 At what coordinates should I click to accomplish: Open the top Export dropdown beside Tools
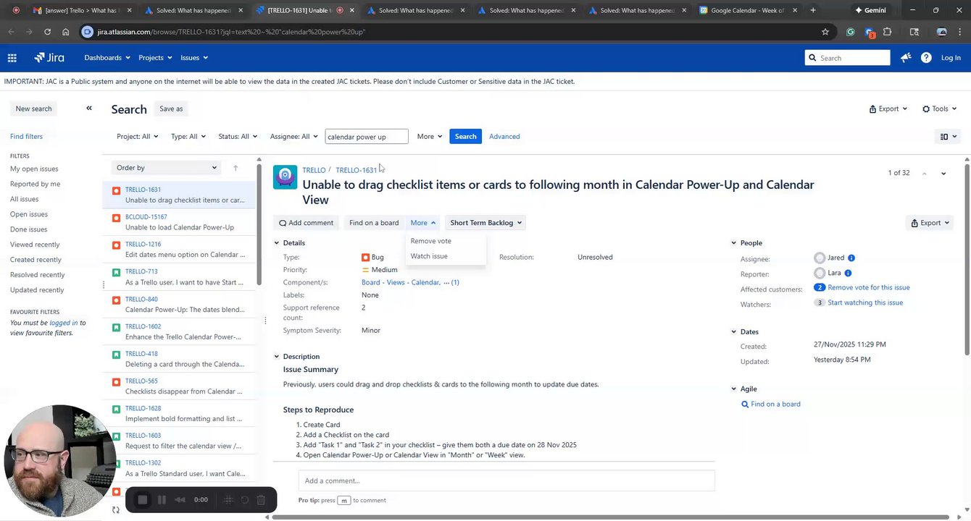coord(888,109)
